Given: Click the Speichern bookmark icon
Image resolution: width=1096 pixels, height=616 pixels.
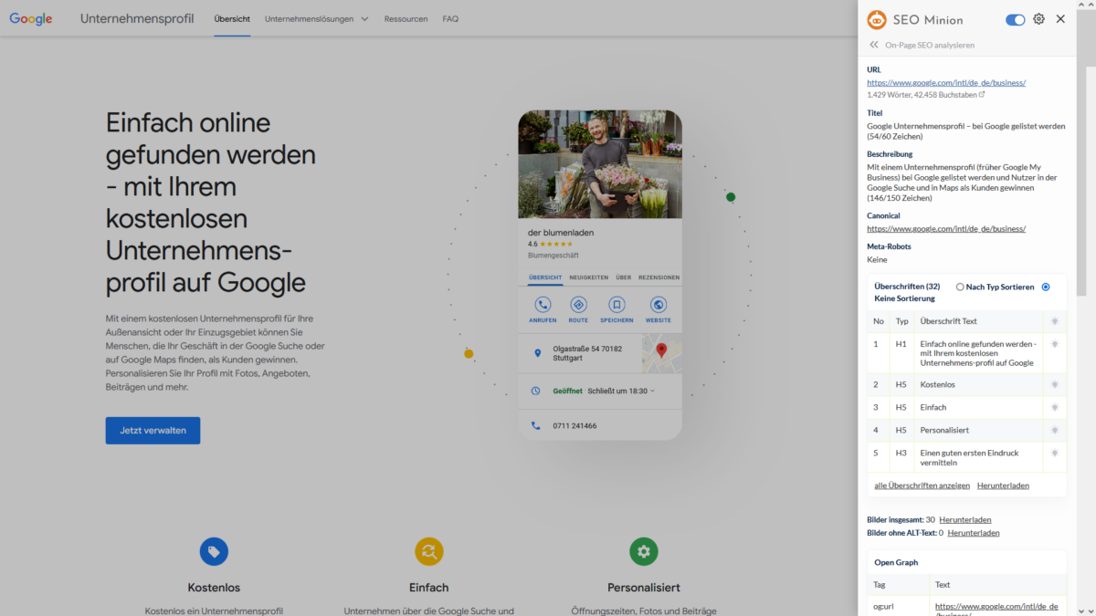Looking at the screenshot, I should pyautogui.click(x=616, y=305).
